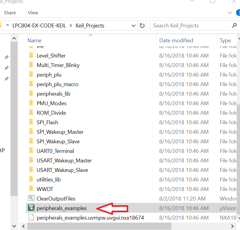
Task: Select the peripherals_lib folder icon
Action: click(x=31, y=94)
